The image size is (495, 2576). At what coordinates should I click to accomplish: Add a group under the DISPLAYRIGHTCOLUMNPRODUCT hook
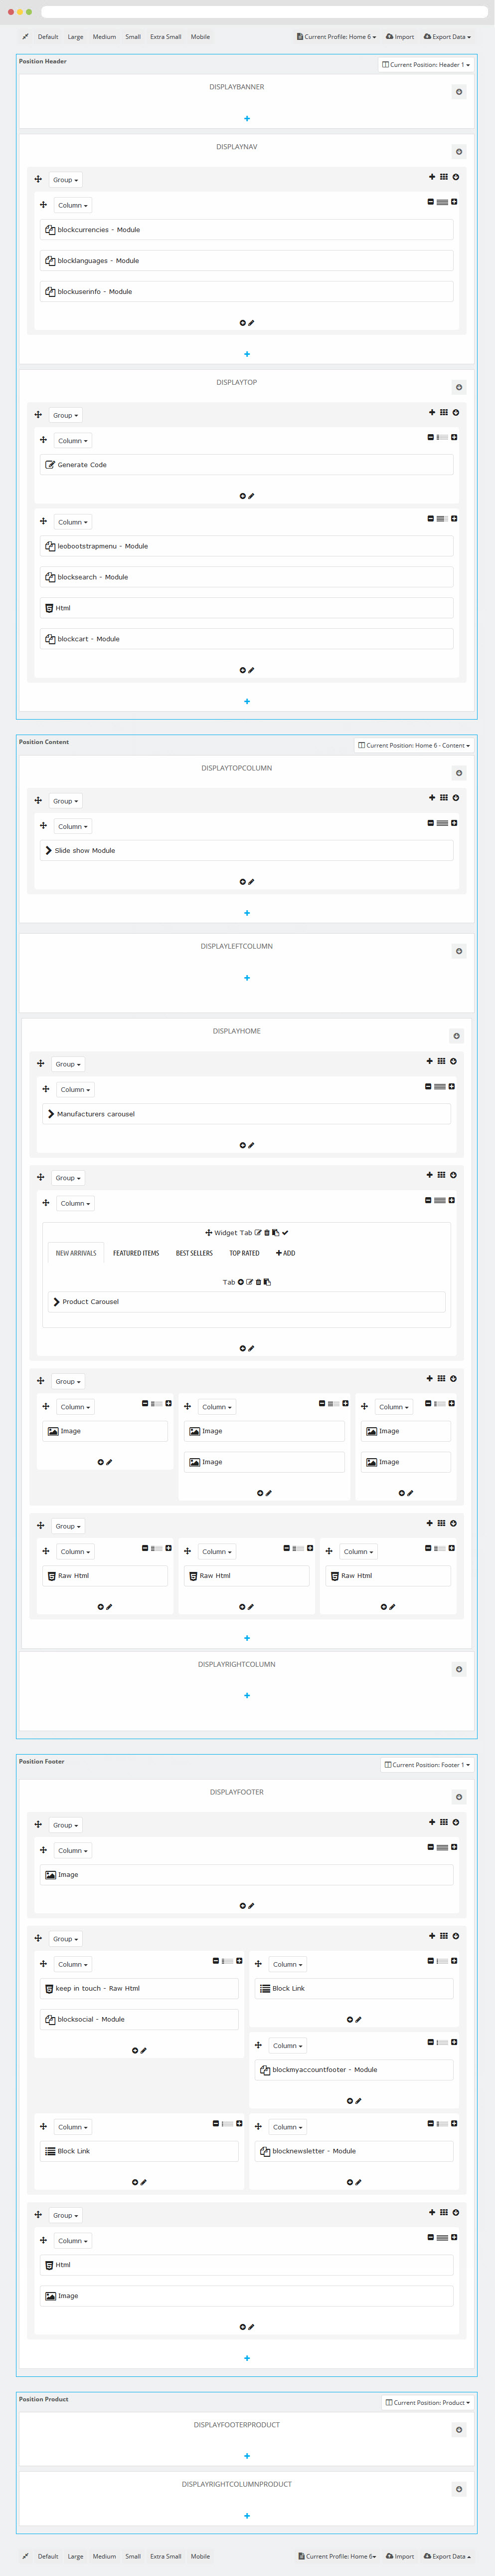(x=246, y=2516)
